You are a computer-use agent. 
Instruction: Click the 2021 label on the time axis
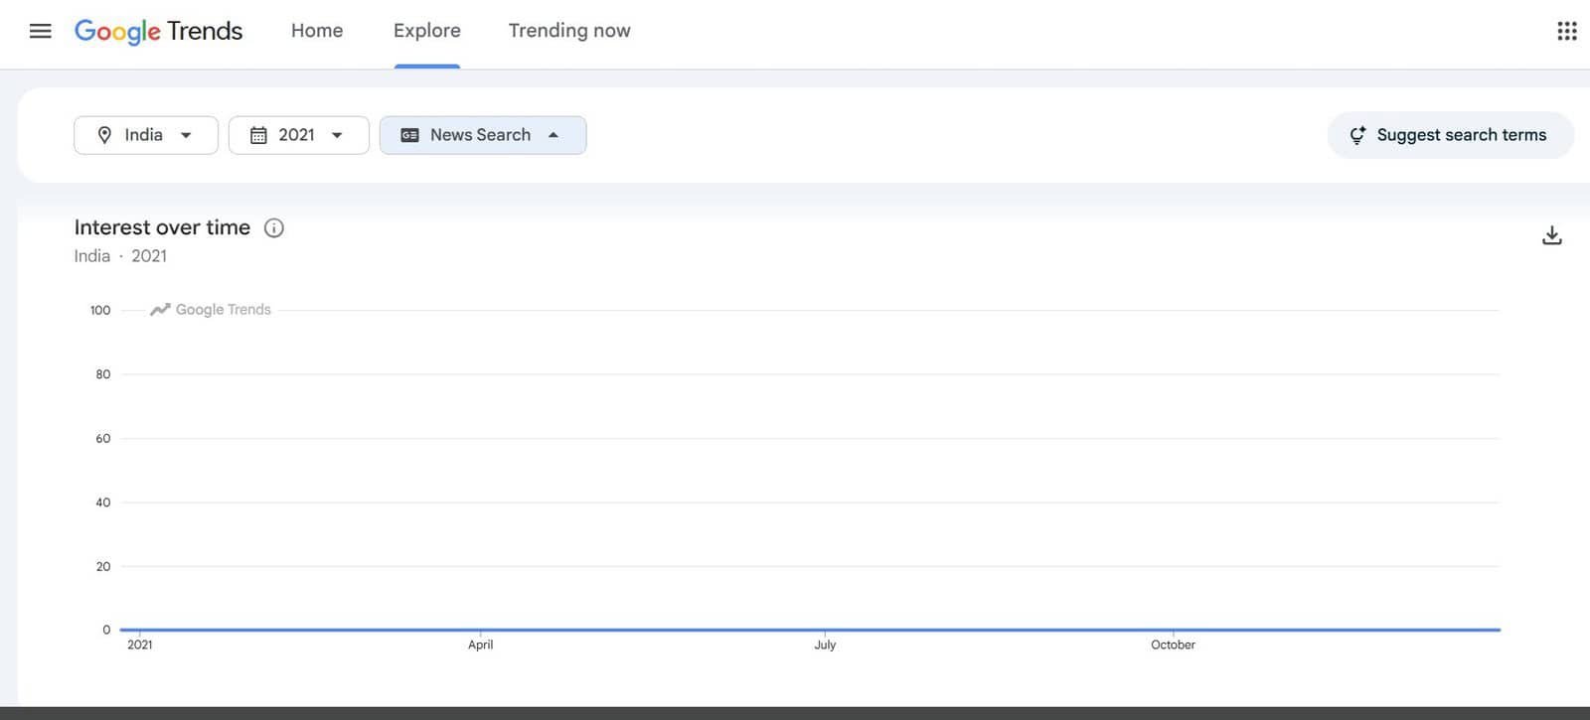[140, 645]
